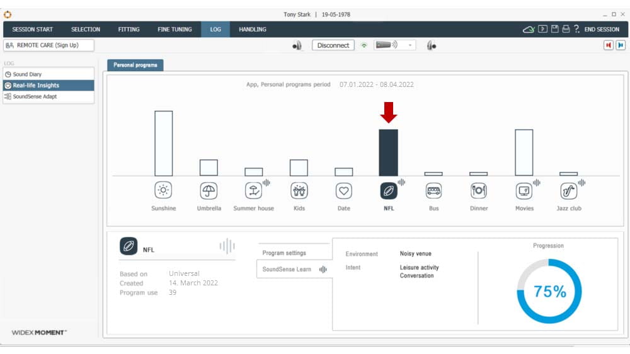This screenshot has width=630, height=354.
Task: Click the left hearing aid icon
Action: pos(297,46)
